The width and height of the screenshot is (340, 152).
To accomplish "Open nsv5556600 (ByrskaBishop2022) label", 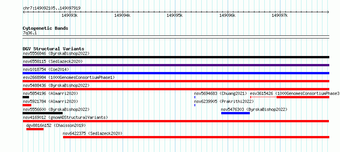I will [56, 109].
